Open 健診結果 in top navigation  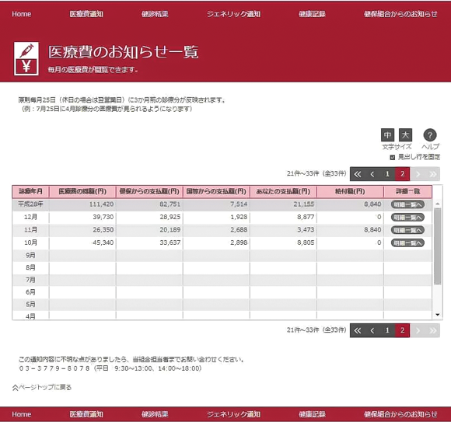click(155, 14)
